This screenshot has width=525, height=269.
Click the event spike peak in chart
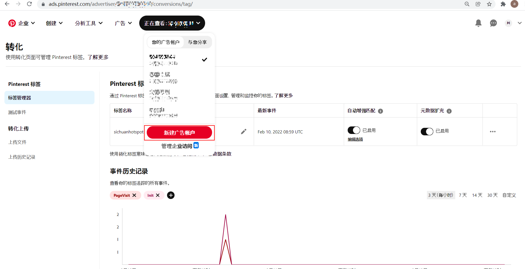coord(226,215)
